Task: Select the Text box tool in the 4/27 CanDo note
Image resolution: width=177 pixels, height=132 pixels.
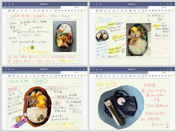Action: pos(135,76)
